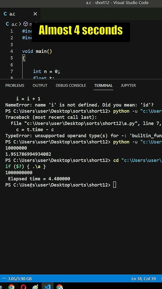Open the second Chrome icon on the taskbar
This screenshot has height=289, width=162.
point(60,287)
